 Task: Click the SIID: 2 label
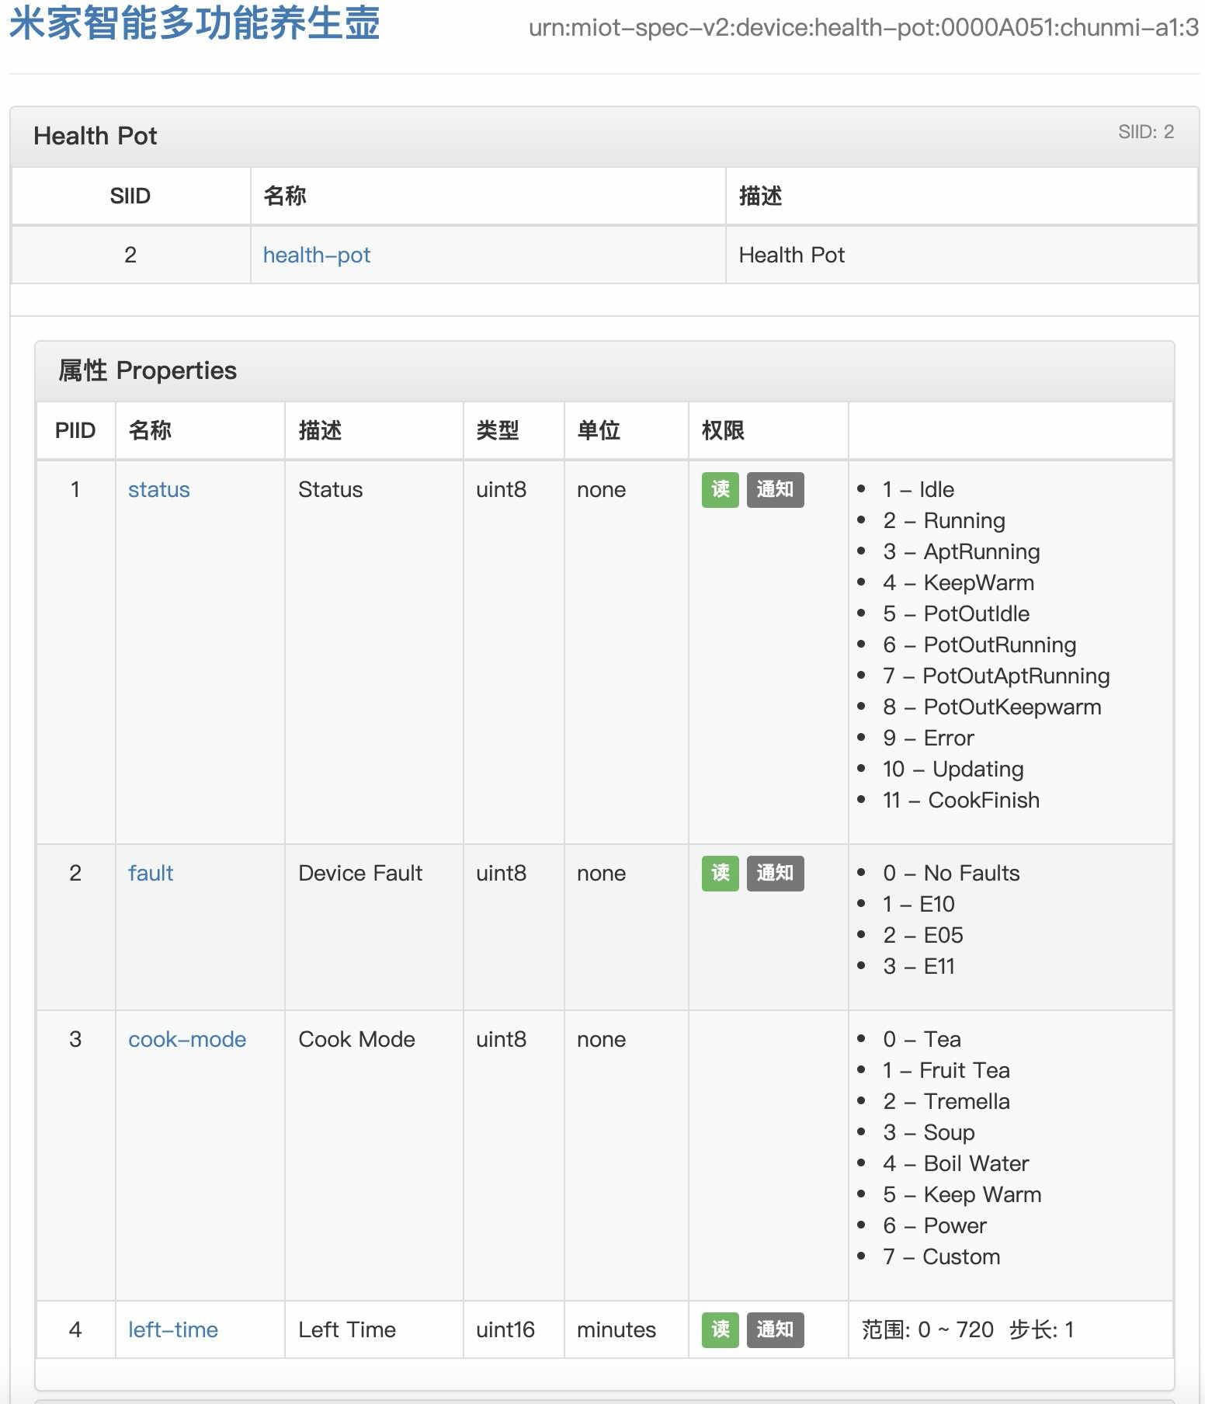pos(1146,132)
